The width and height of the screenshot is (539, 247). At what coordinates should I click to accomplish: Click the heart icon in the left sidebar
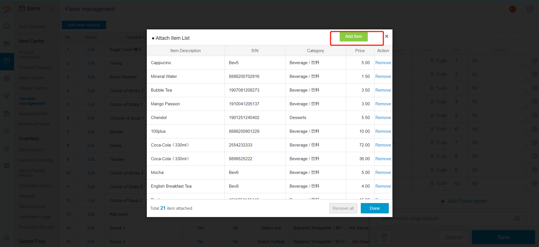(7, 96)
